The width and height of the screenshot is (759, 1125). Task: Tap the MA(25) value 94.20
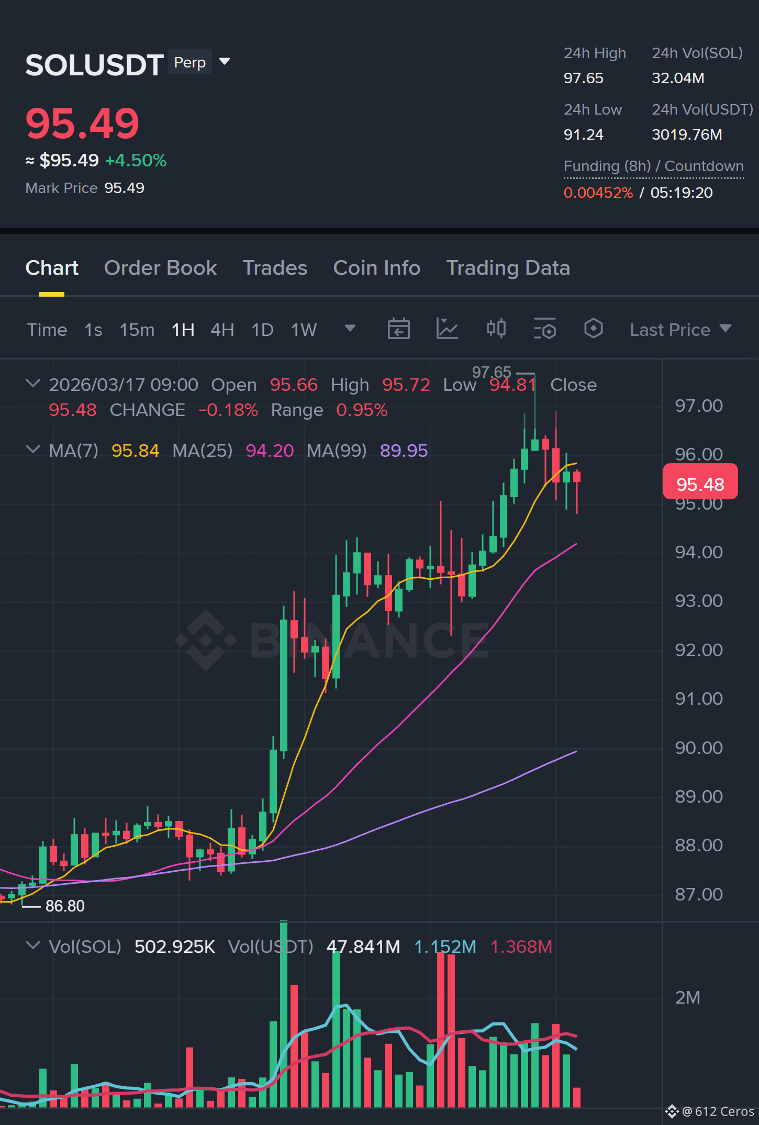coord(270,451)
